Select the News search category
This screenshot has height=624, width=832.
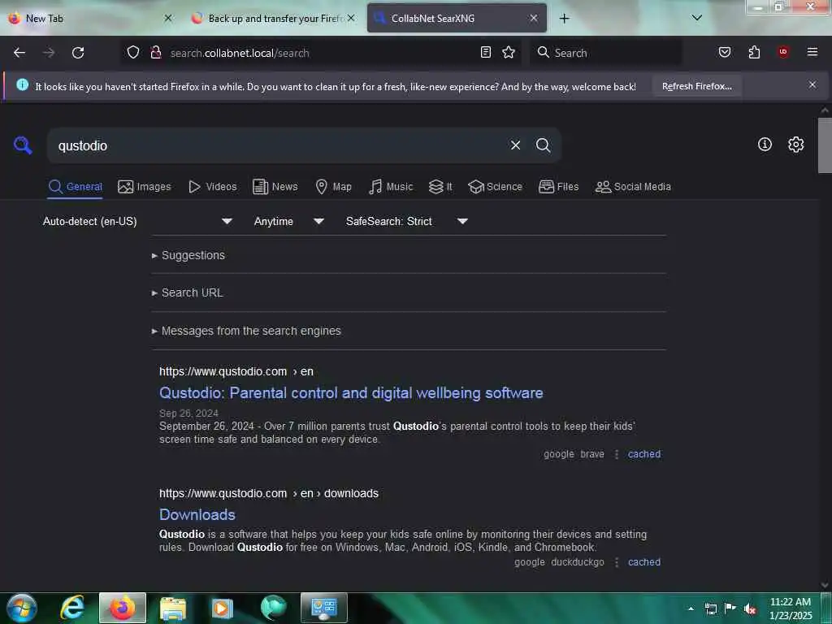[x=275, y=187]
